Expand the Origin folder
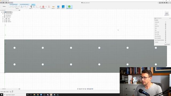Screen dimensions: 171x96 [x=3, y=18]
